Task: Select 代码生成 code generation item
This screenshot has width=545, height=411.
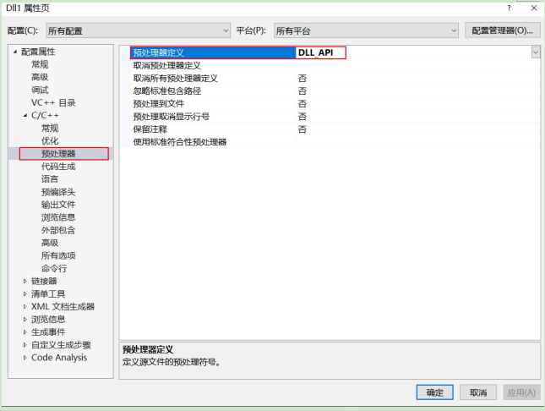Action: pyautogui.click(x=58, y=167)
